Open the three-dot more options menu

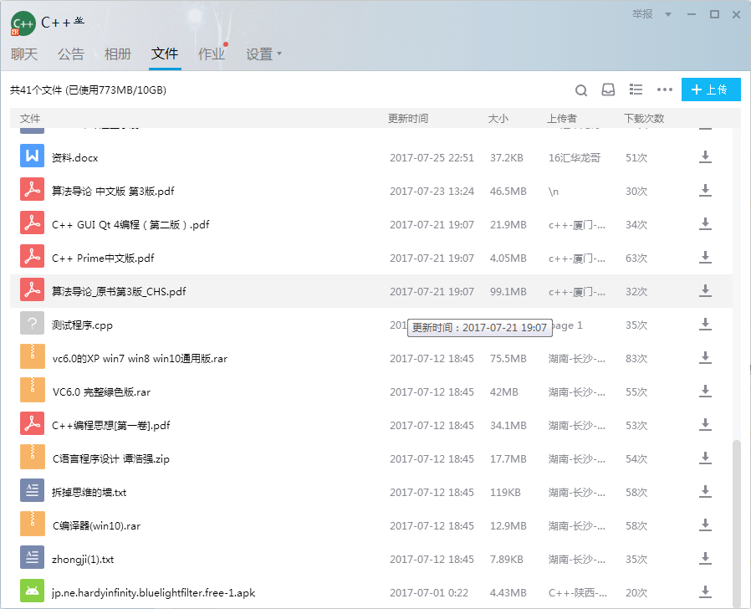coord(665,90)
